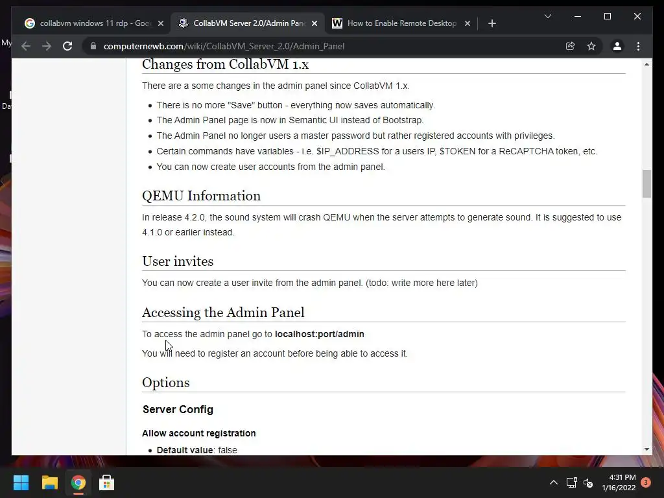Open a new browser tab

pyautogui.click(x=492, y=23)
